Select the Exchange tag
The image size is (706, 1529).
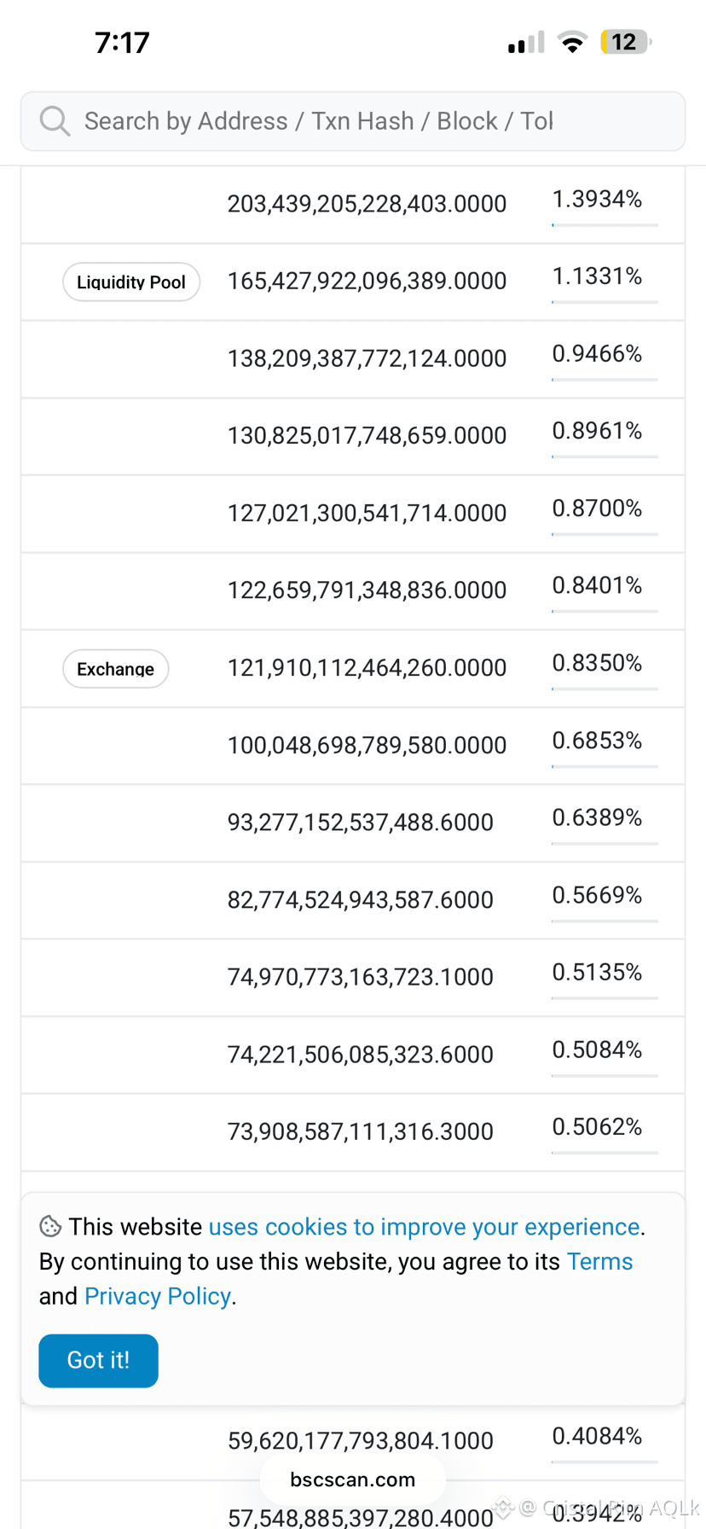tap(116, 669)
